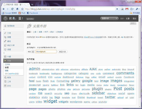Click in the Wordplurk search field
This screenshot has width=142, height=109.
(46, 51)
